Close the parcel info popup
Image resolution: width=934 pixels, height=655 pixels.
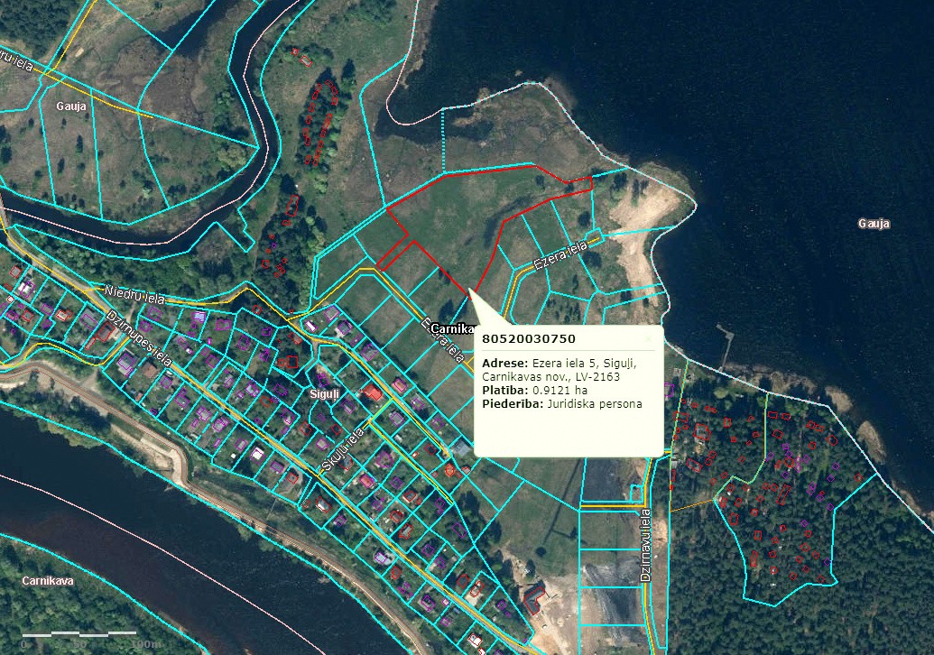[647, 339]
